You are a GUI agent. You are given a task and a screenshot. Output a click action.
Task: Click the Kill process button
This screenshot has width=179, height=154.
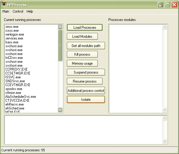[x=82, y=54]
